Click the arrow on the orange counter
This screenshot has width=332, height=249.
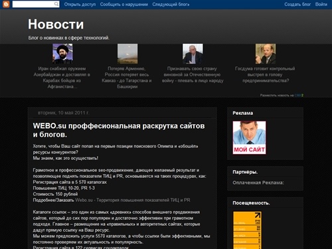click(258, 215)
